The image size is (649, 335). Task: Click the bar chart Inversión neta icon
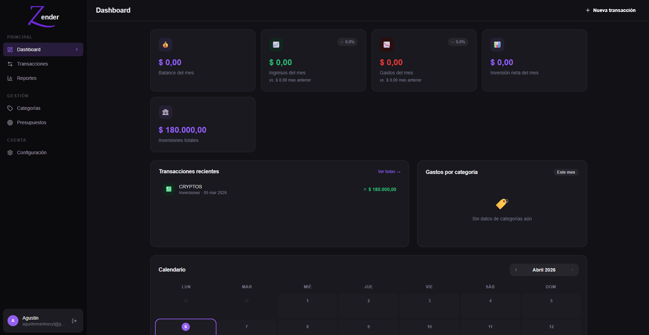coord(497,45)
